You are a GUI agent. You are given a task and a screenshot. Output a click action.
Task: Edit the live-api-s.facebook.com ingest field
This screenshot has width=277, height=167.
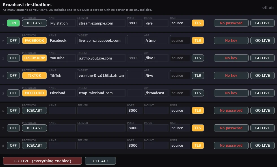[x=101, y=41]
